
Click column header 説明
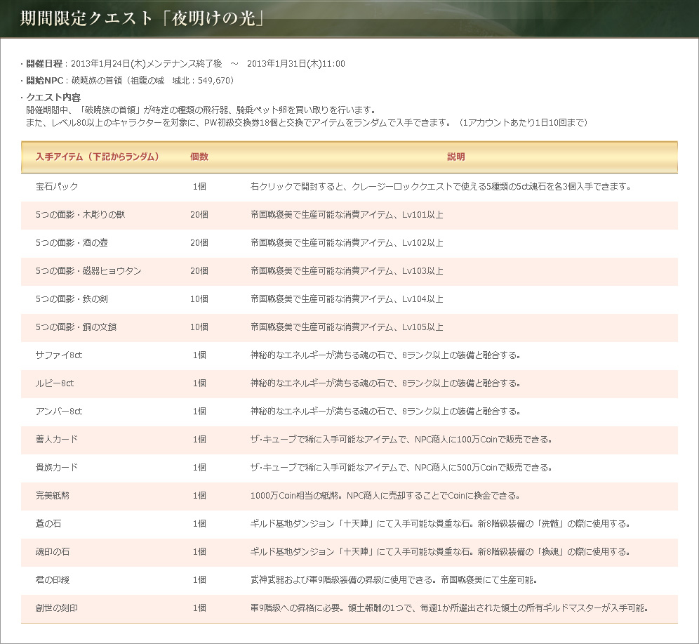(456, 157)
